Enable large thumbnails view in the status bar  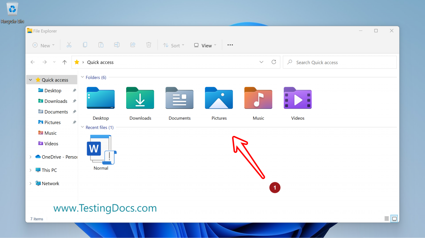(x=394, y=218)
